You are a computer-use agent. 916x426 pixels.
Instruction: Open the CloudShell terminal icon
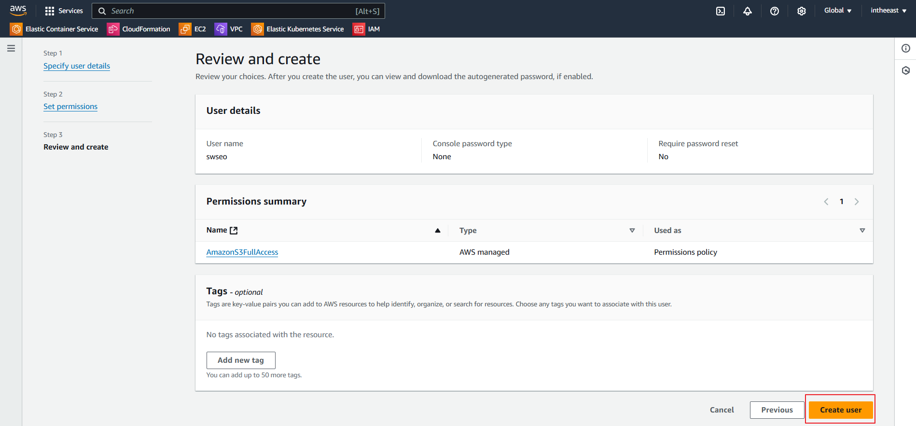(720, 11)
